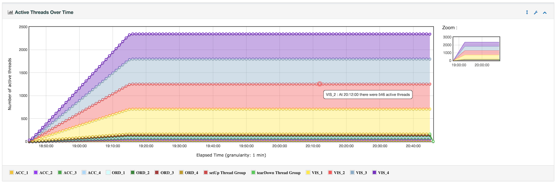Click the resize arrows icon in panel header
This screenshot has width=557, height=185.
coord(527,12)
